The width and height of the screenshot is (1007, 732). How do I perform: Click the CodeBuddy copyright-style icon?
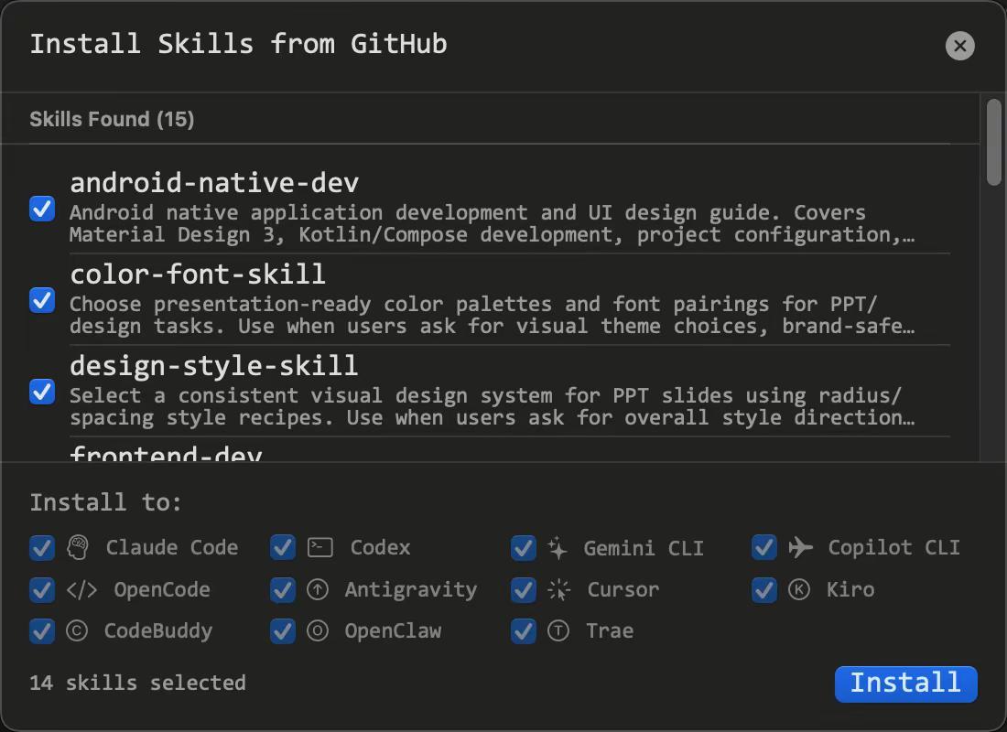[76, 630]
